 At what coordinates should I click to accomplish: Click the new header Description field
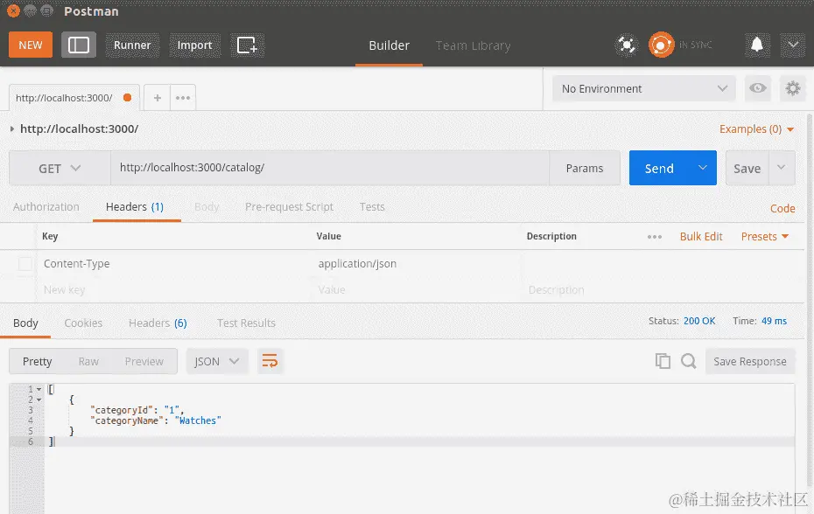(x=663, y=289)
